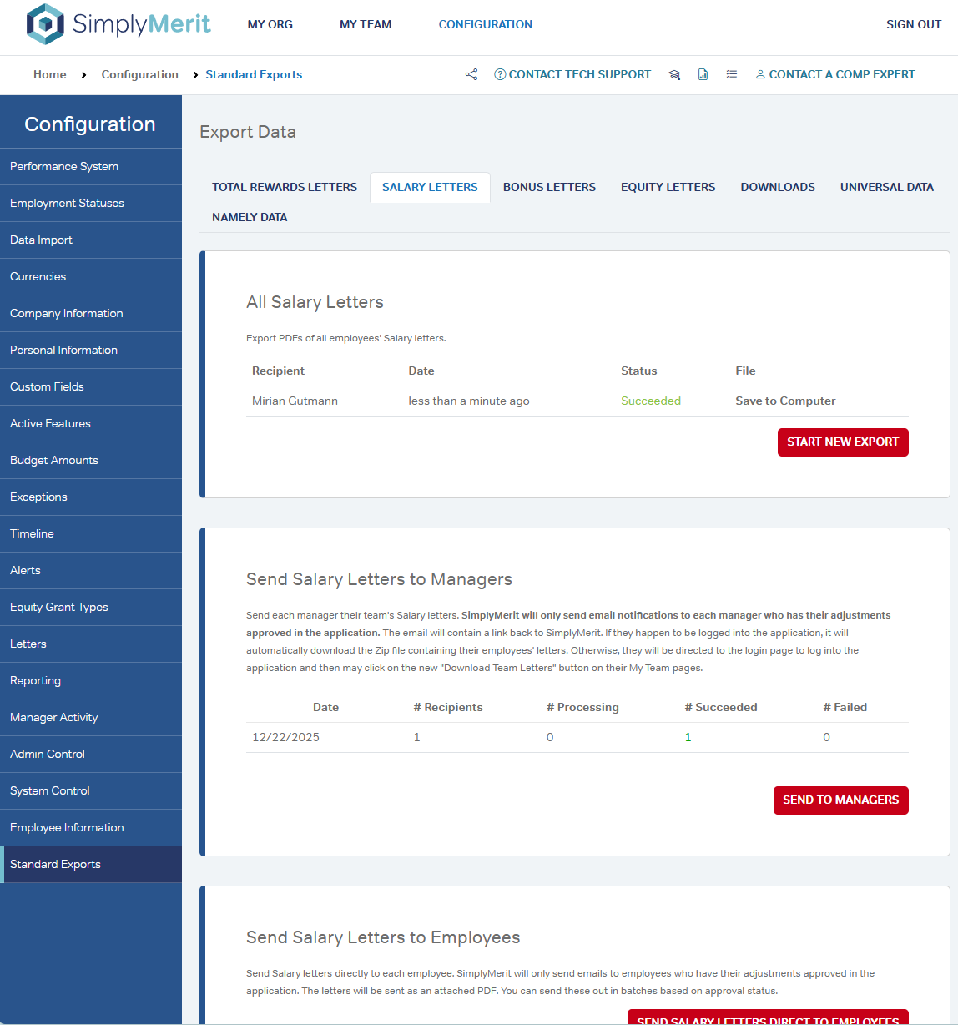958x1025 pixels.
Task: Click the Configuration breadcrumb link
Action: [140, 74]
